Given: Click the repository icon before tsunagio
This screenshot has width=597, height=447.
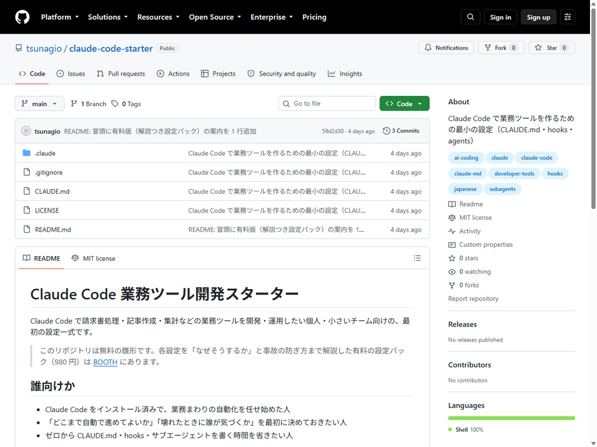Looking at the screenshot, I should click(19, 48).
